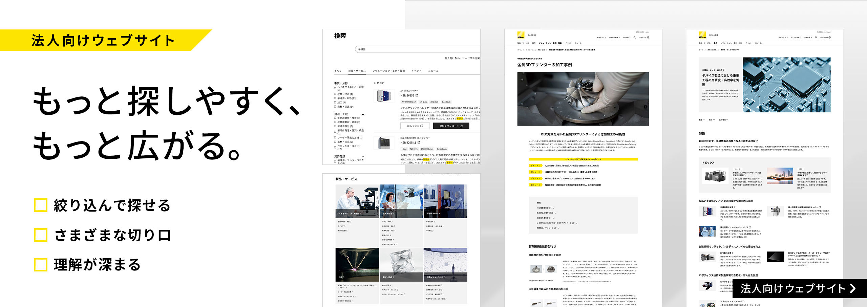Expand the 加工 dropdown under the chip image
Viewport: 867px width, 307px height.
[712, 120]
